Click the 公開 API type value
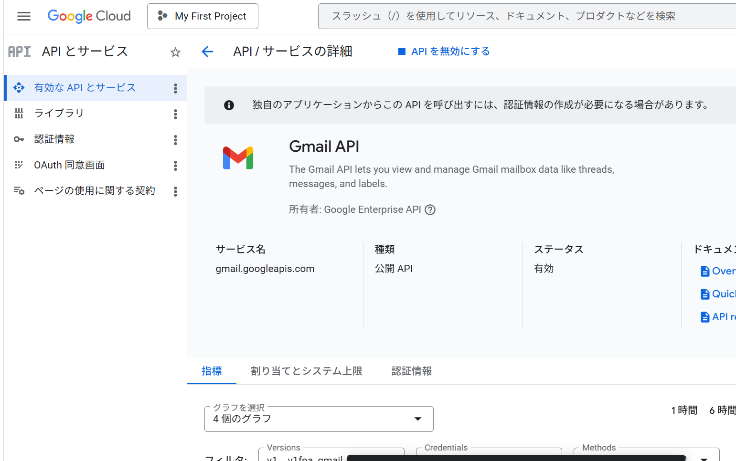 394,269
